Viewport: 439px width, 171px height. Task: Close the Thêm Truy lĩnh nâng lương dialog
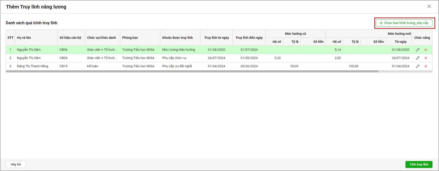point(429,6)
